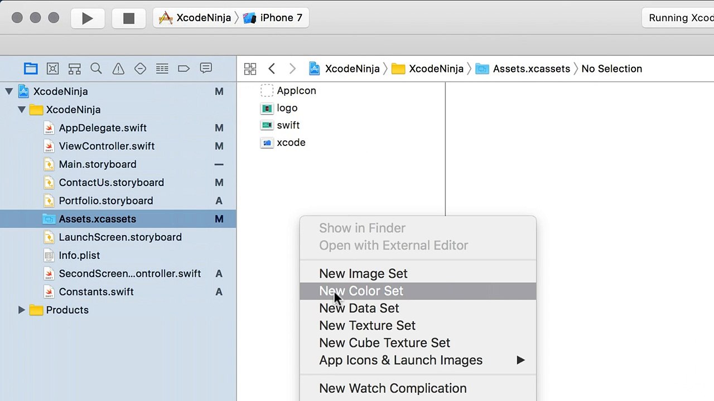Click the Running Xcode status display
Viewport: 714px width, 401px height.
click(x=678, y=18)
